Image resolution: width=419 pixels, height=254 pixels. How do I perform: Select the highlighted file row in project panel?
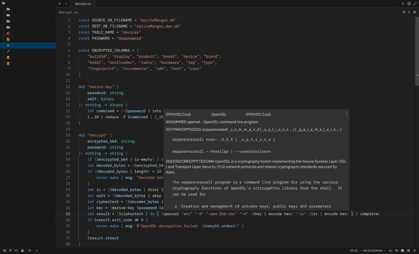click(x=28, y=45)
